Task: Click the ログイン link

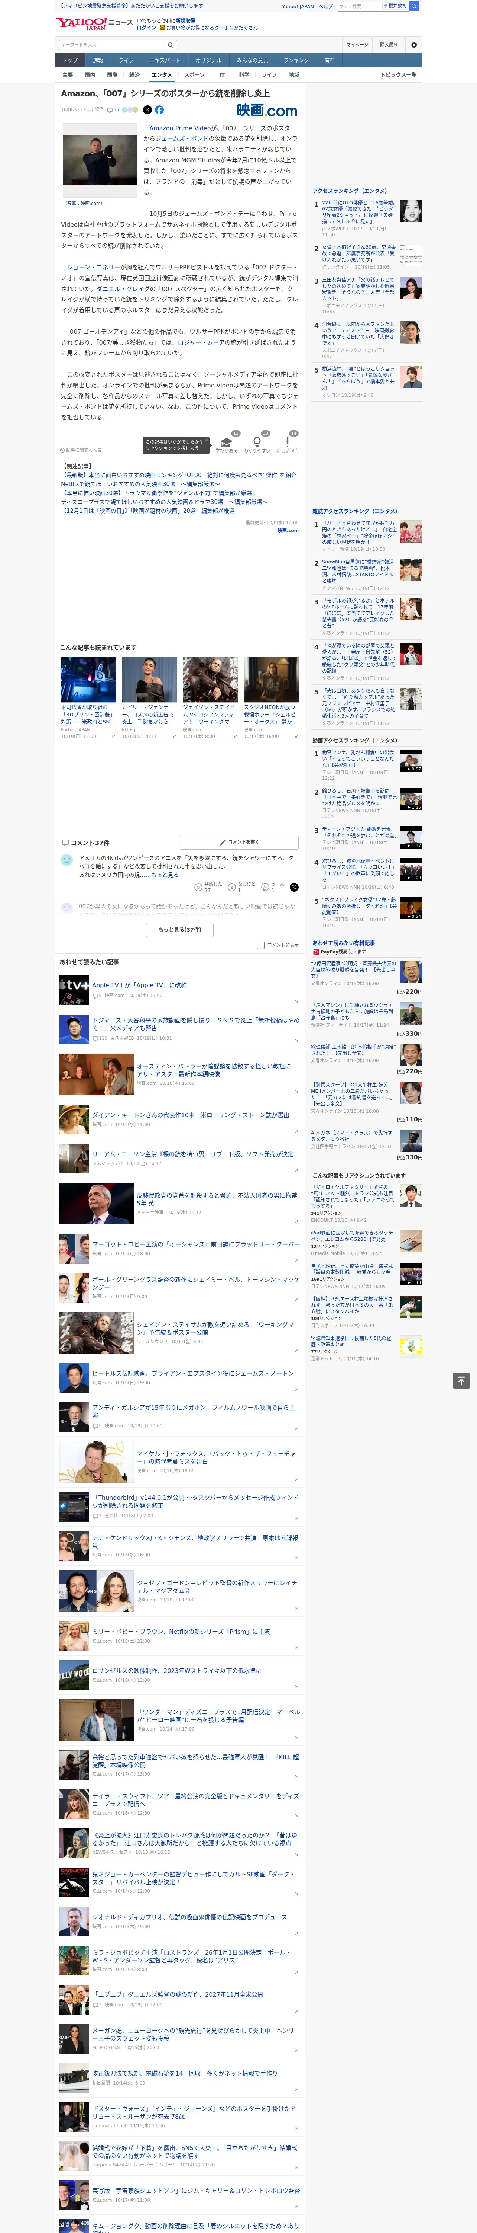Action: point(146,28)
